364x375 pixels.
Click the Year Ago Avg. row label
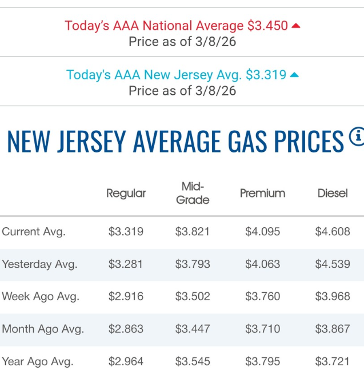click(38, 361)
